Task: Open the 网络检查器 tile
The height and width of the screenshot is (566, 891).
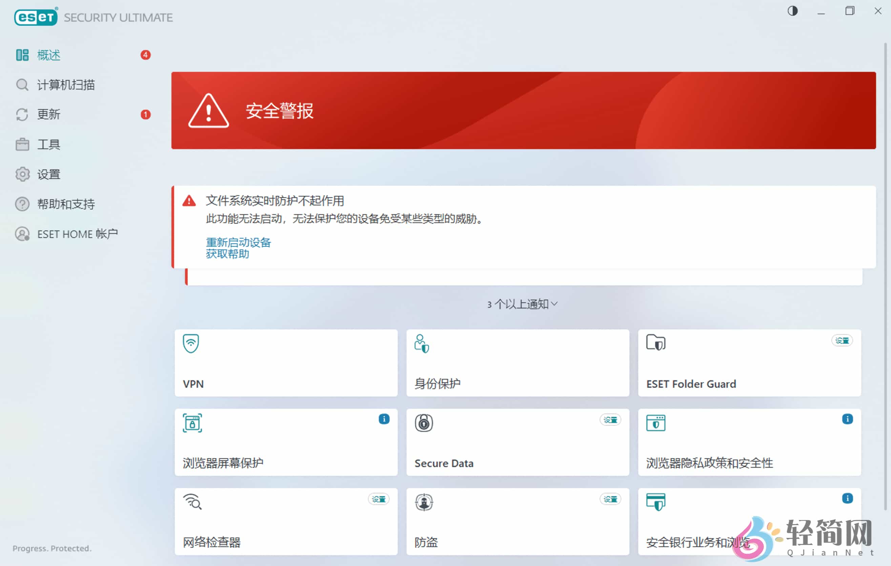Action: click(x=286, y=521)
